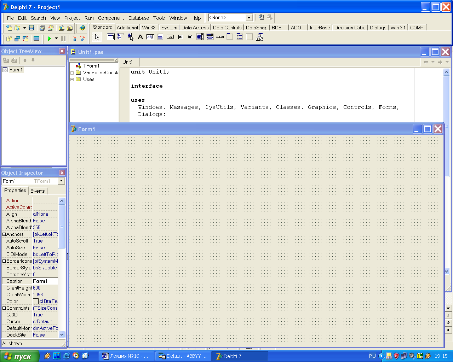Open the dropdown arrow beside Open icon

click(x=24, y=28)
